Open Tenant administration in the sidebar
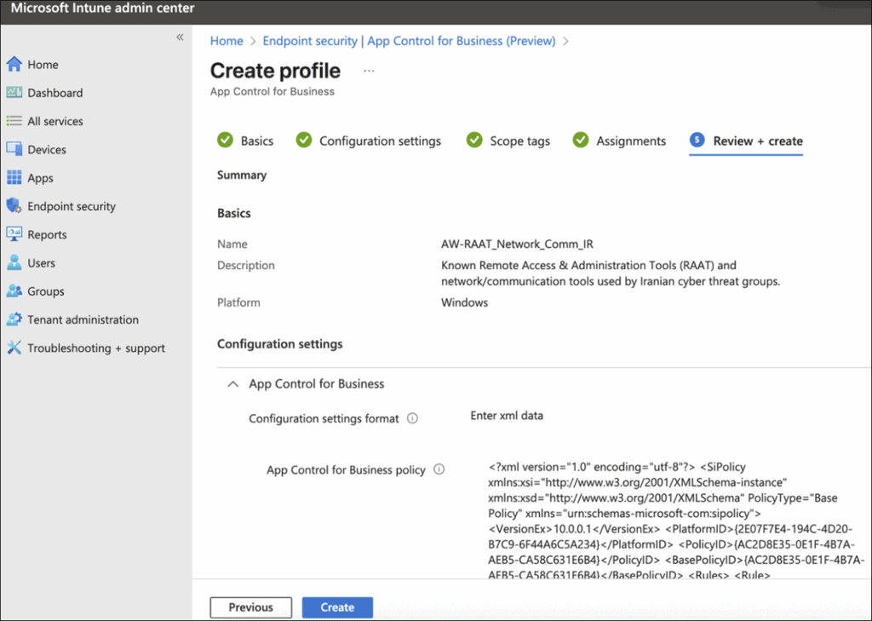Screen dimensions: 872x621 83,320
